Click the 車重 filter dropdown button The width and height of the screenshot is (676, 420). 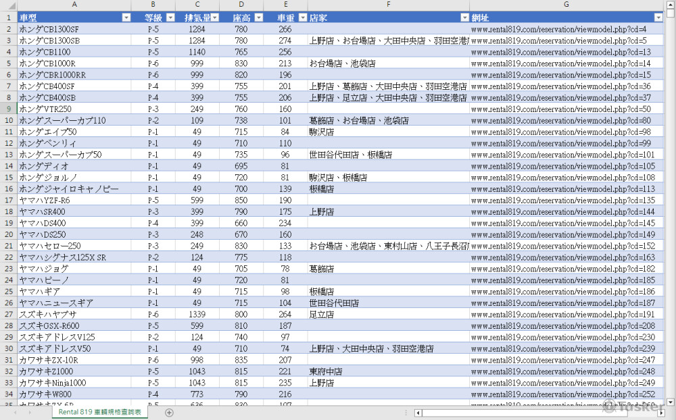(x=301, y=18)
